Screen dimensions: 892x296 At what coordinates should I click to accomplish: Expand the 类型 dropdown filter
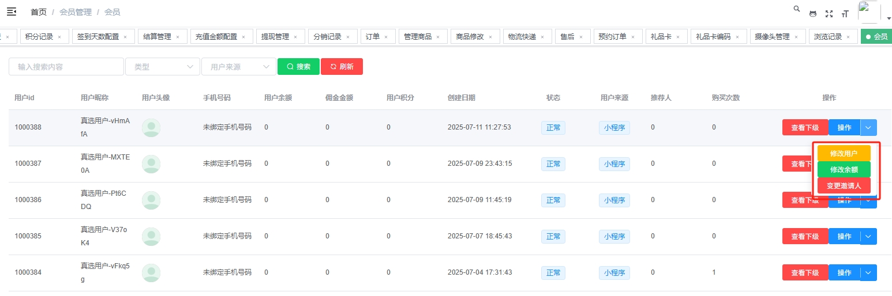click(x=163, y=67)
